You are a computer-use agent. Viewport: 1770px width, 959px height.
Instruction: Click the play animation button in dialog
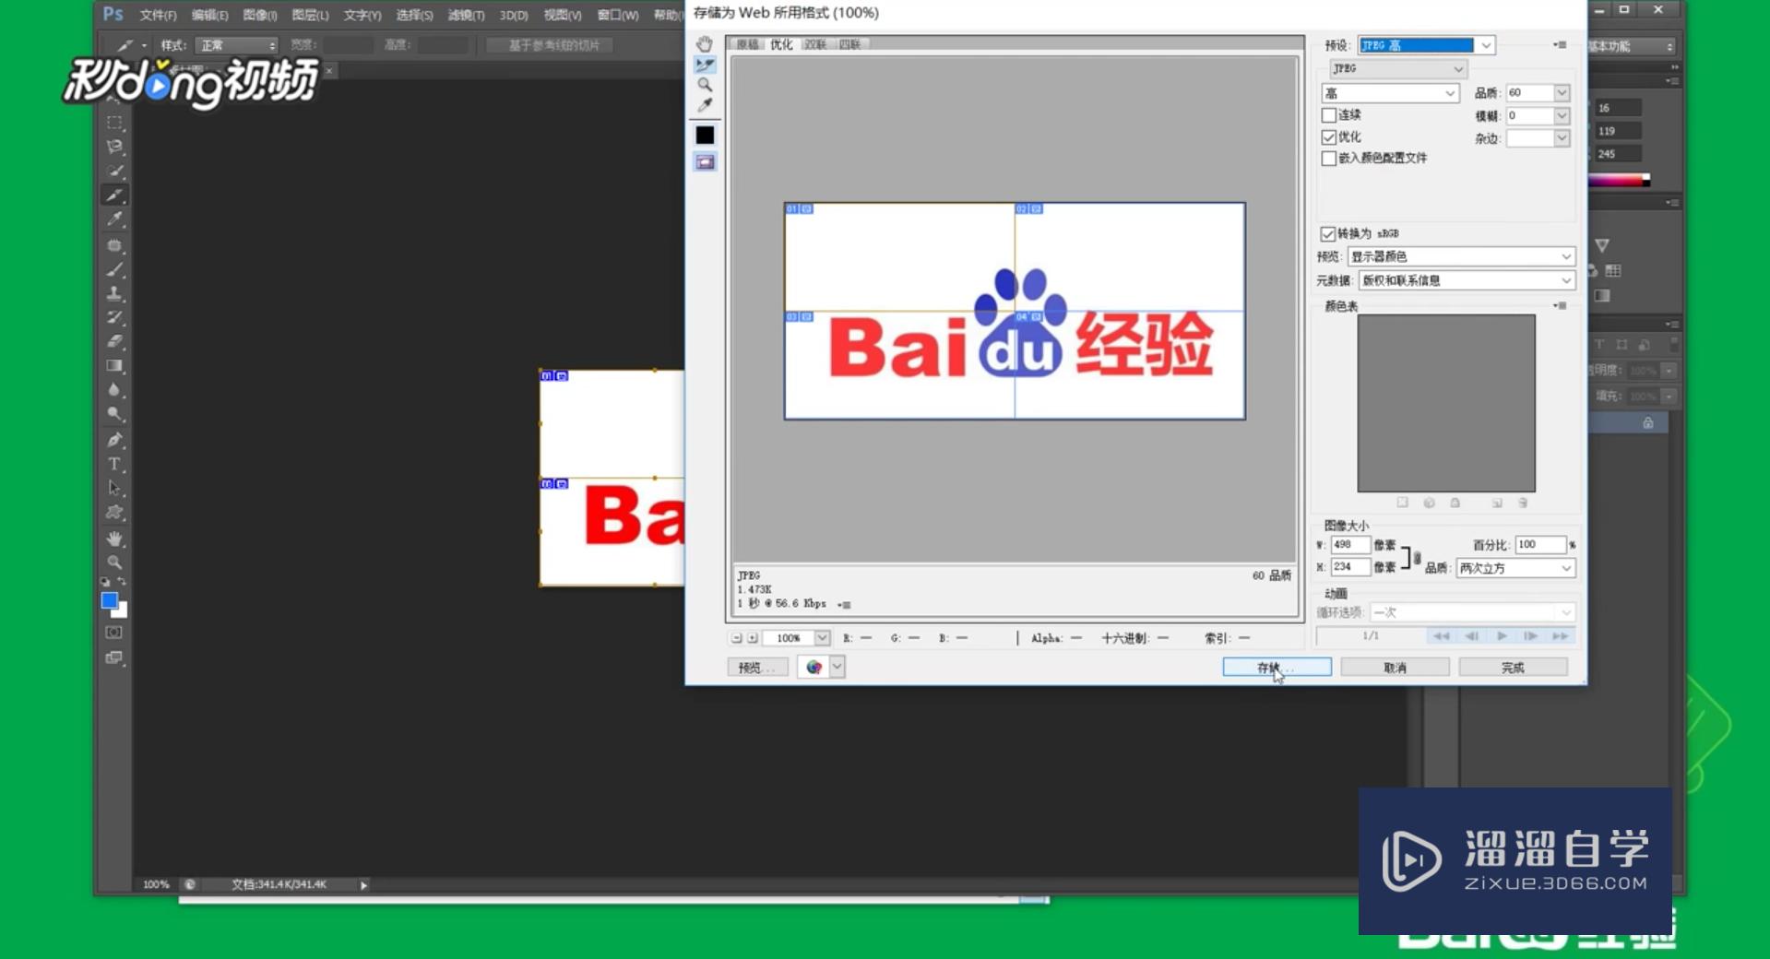pos(1502,636)
